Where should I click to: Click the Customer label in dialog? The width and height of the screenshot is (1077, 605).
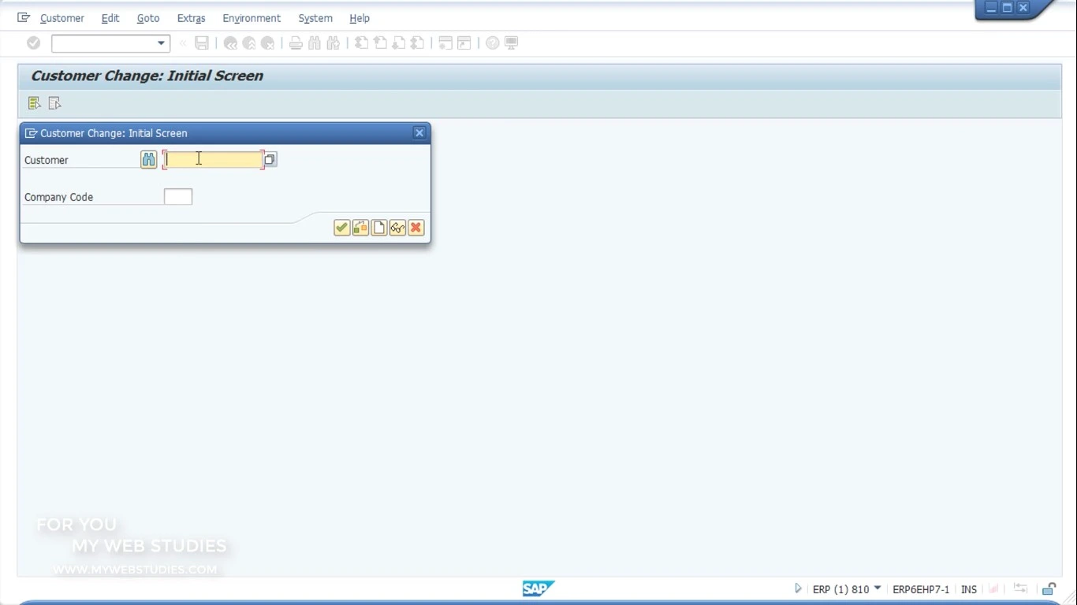coord(47,160)
